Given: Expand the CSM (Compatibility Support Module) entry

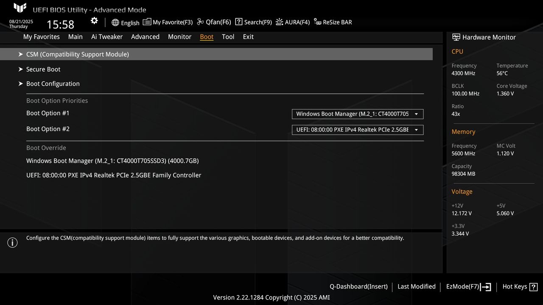Looking at the screenshot, I should [x=78, y=54].
